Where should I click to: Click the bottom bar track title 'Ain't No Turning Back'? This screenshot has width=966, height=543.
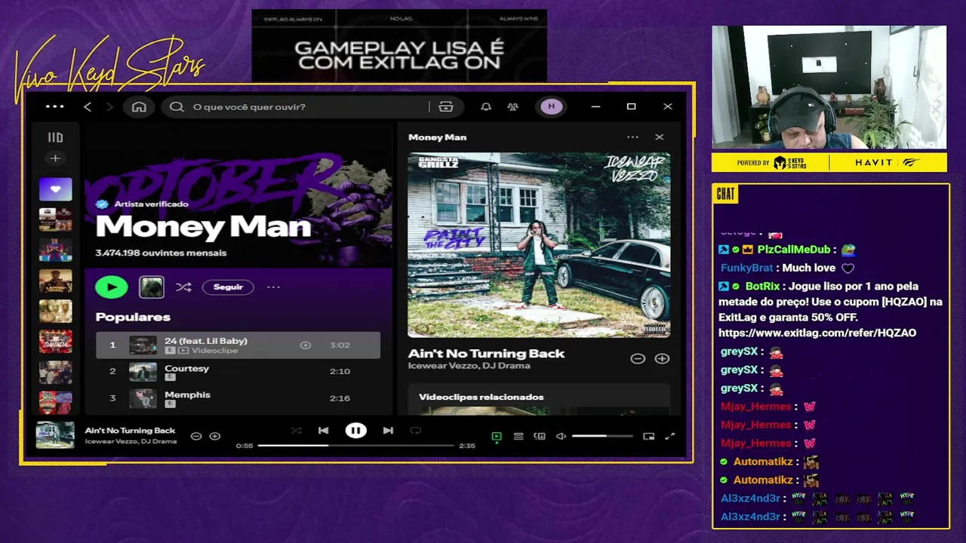tap(130, 431)
